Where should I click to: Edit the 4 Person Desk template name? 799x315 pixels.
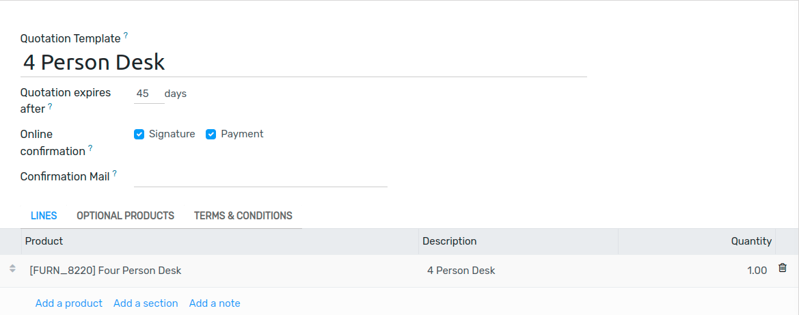click(303, 62)
